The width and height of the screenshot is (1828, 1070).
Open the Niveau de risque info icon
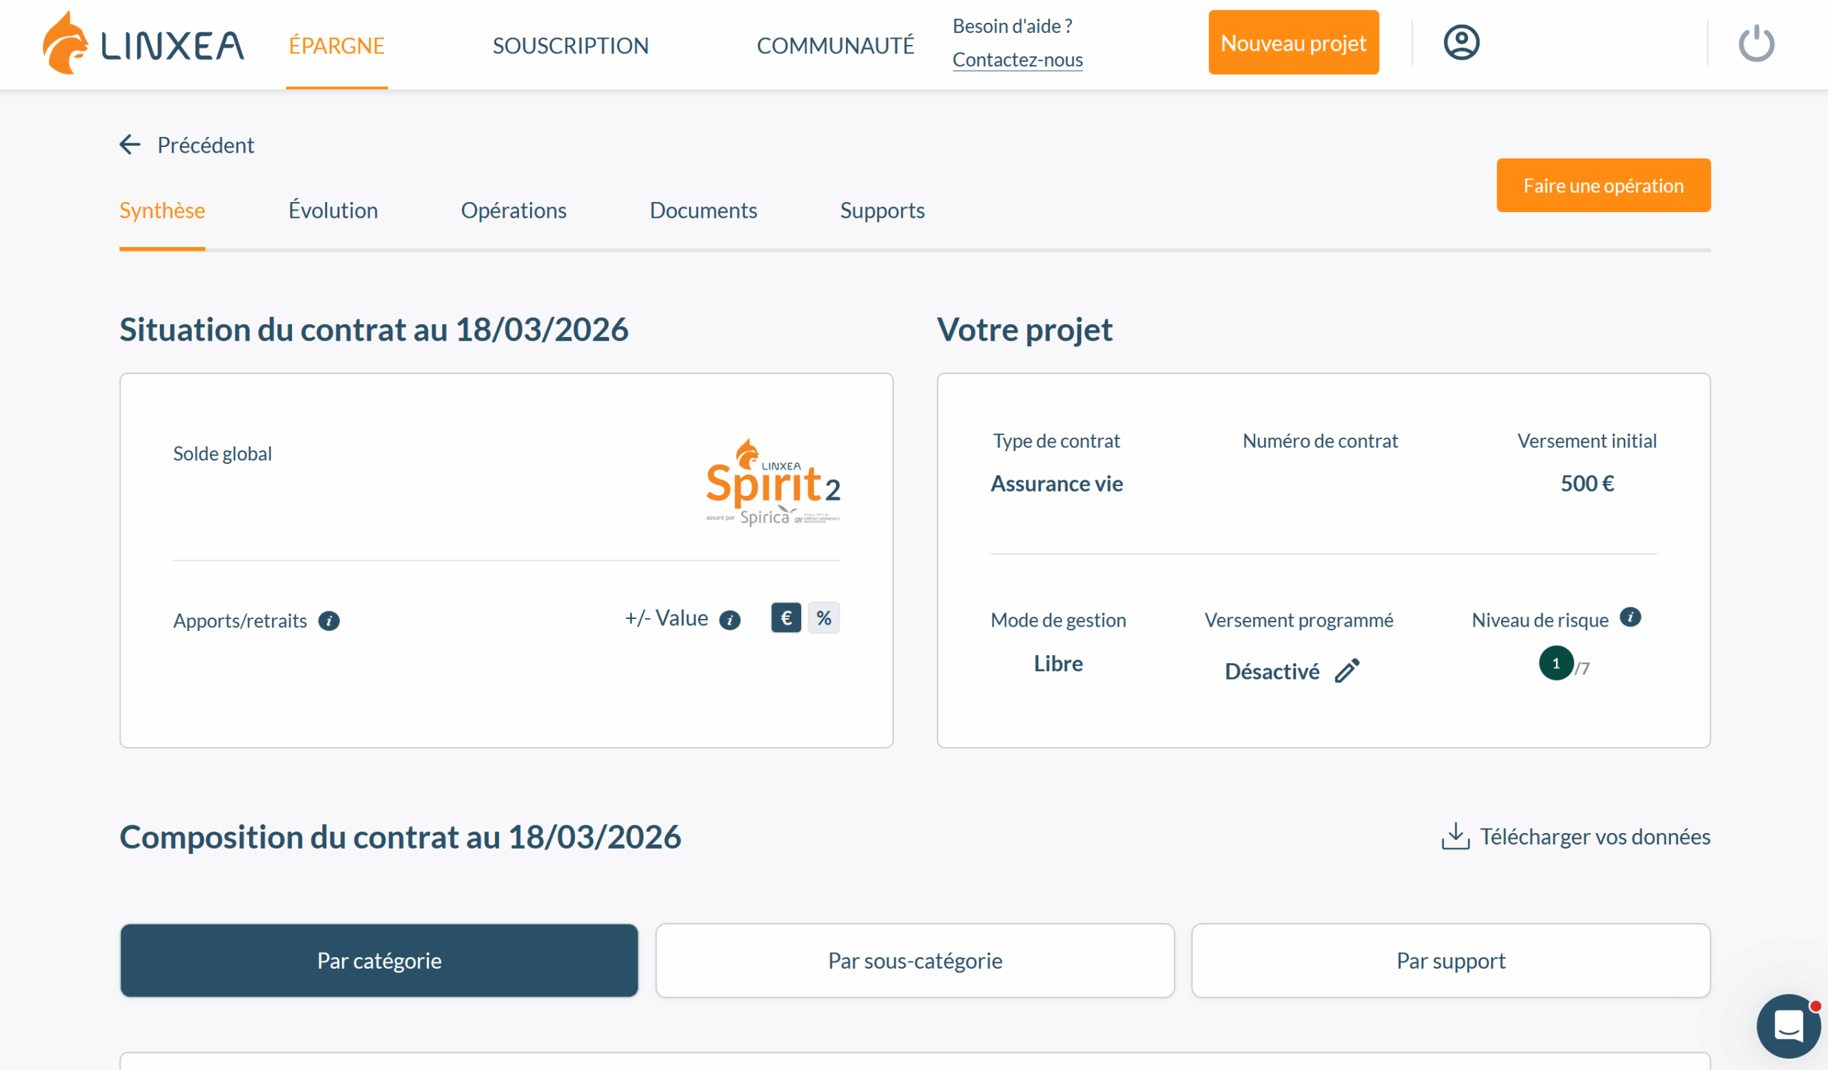click(1630, 617)
